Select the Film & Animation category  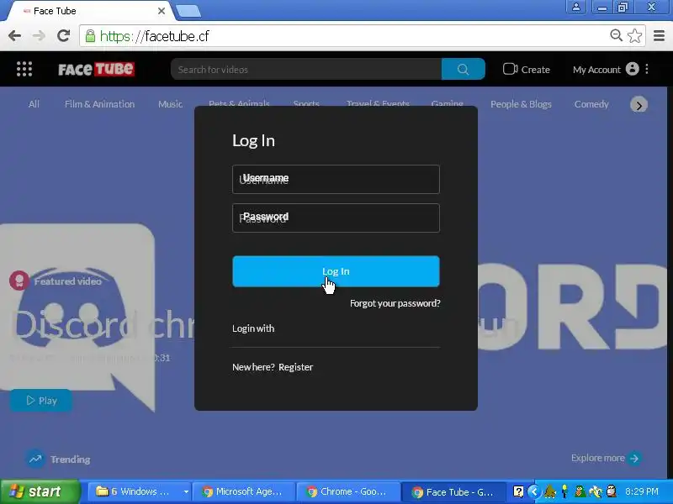pyautogui.click(x=99, y=104)
